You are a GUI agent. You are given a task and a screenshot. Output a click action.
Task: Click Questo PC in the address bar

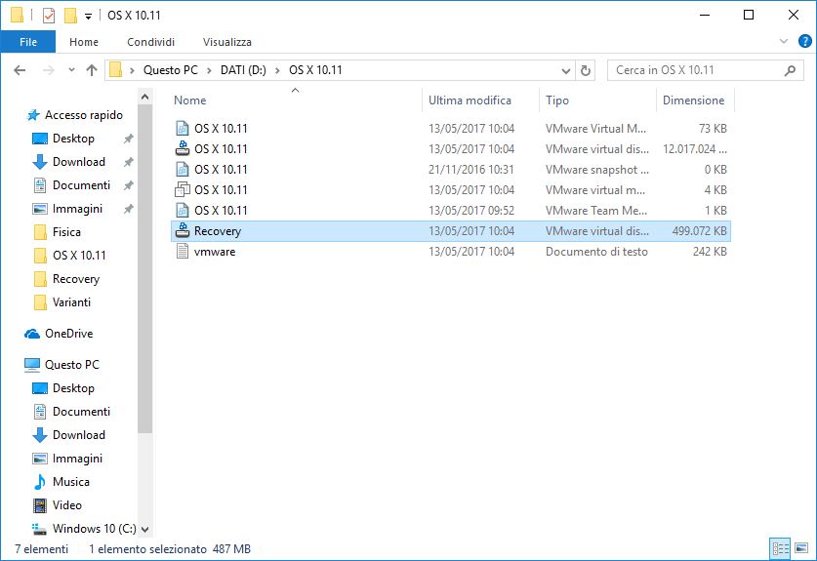point(171,70)
